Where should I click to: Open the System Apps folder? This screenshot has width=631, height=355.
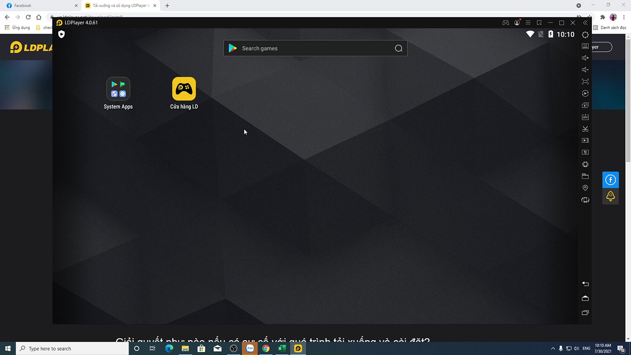118,89
